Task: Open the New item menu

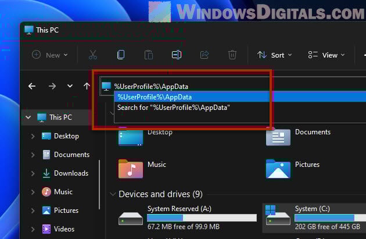Action: coord(50,55)
